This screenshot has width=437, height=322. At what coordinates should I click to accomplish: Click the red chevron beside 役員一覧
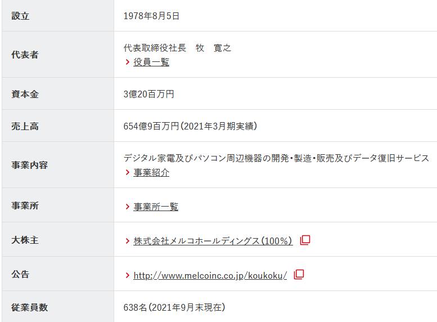[128, 62]
